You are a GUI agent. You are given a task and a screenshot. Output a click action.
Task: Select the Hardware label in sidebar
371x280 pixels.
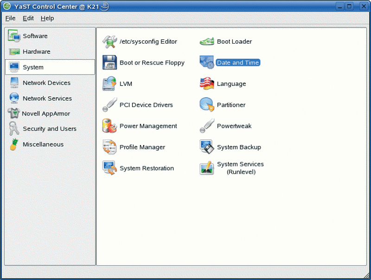click(x=37, y=51)
